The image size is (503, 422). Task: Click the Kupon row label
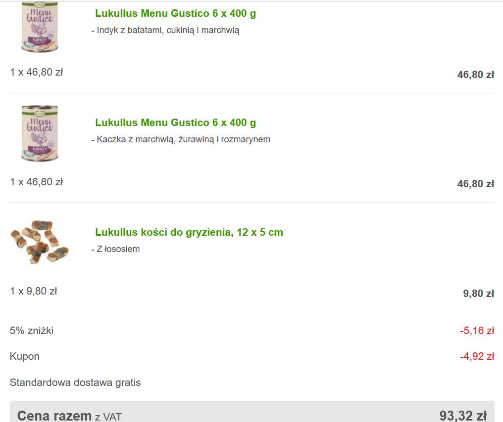point(25,356)
